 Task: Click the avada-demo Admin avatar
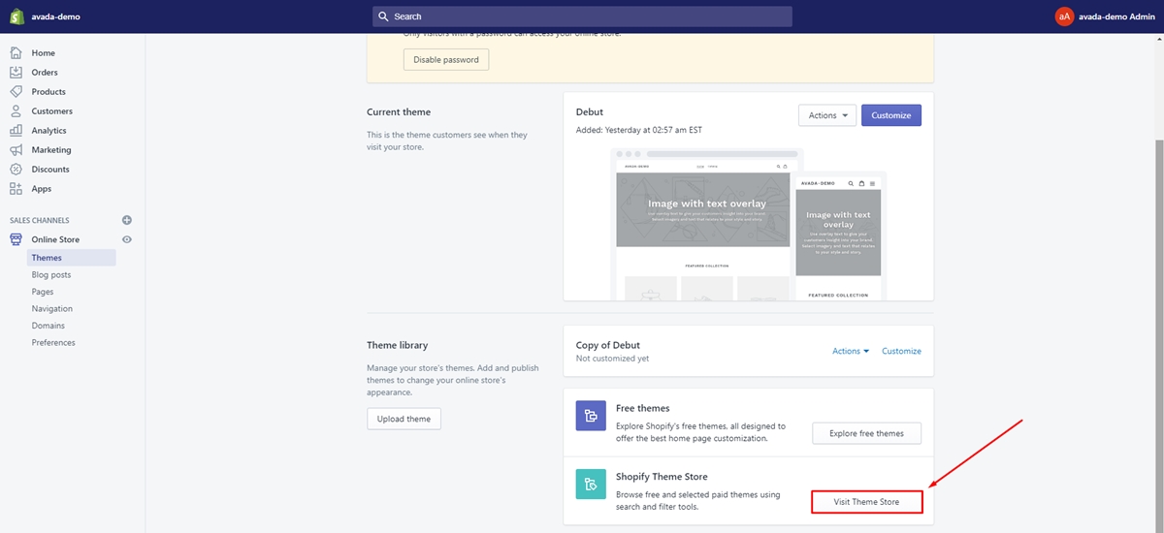[1064, 16]
